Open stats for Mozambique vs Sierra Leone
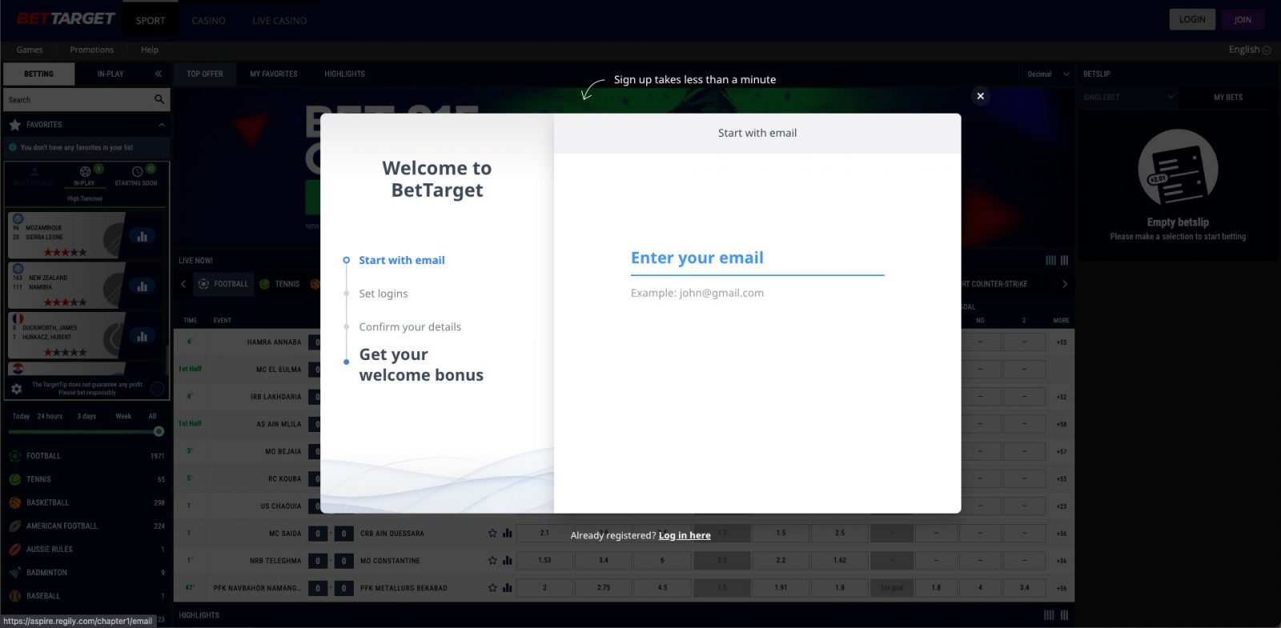 (x=142, y=236)
